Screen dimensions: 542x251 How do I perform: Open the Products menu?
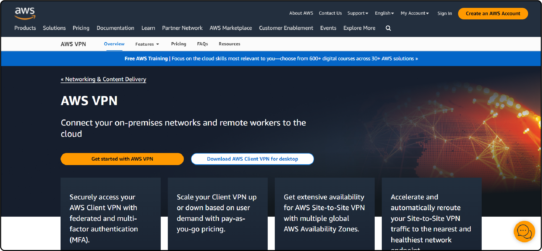(25, 28)
